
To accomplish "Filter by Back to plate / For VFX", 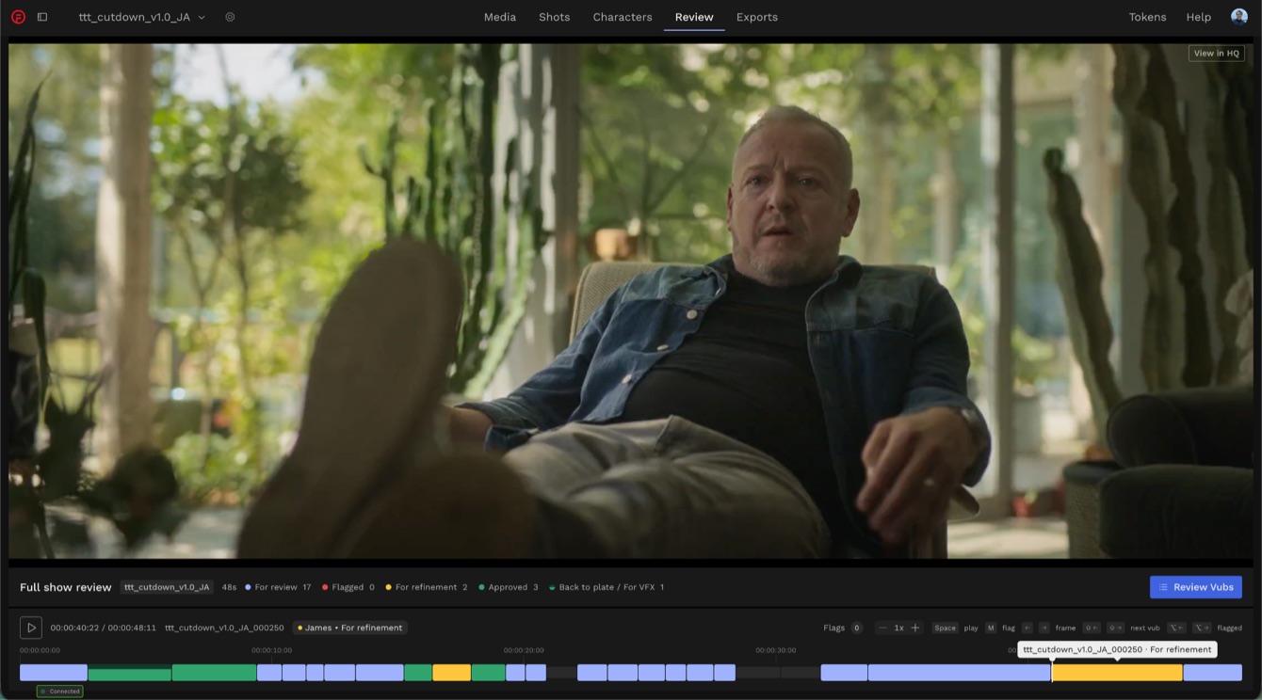I will (x=607, y=587).
